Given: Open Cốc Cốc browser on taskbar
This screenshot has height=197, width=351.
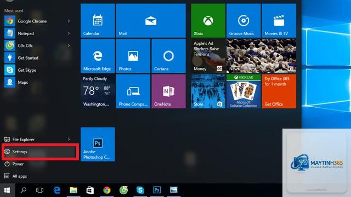Looking at the screenshot, I should point(123,190).
